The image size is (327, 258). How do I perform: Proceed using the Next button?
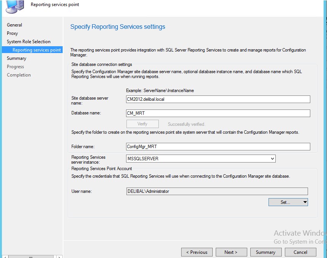pos(231,252)
